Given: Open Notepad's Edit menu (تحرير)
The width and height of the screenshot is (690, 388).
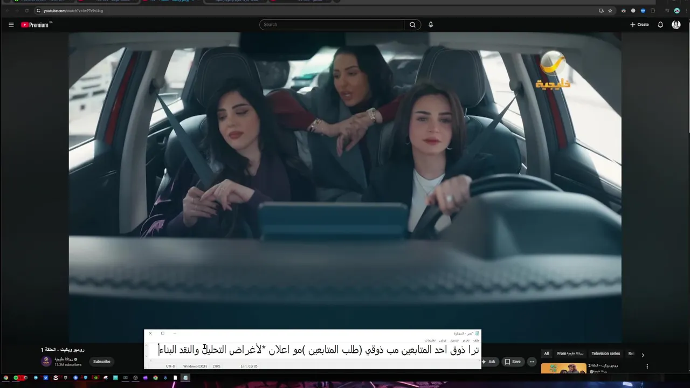Looking at the screenshot, I should (466, 341).
